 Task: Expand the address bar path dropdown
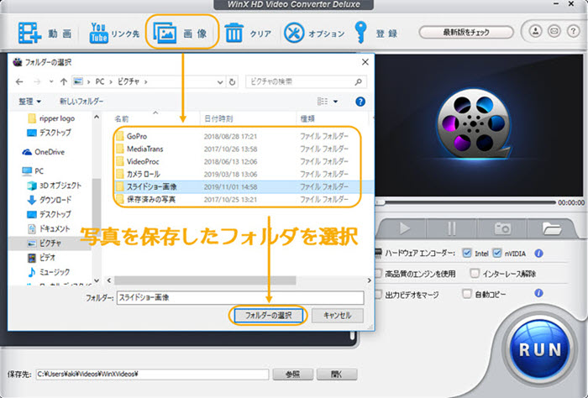point(220,82)
